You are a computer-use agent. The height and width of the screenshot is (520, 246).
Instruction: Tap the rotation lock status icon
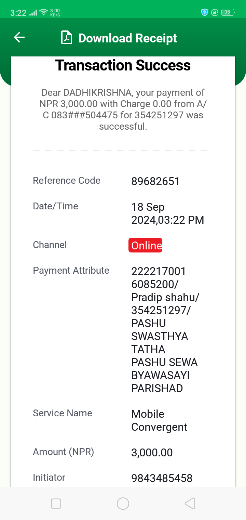tap(215, 13)
